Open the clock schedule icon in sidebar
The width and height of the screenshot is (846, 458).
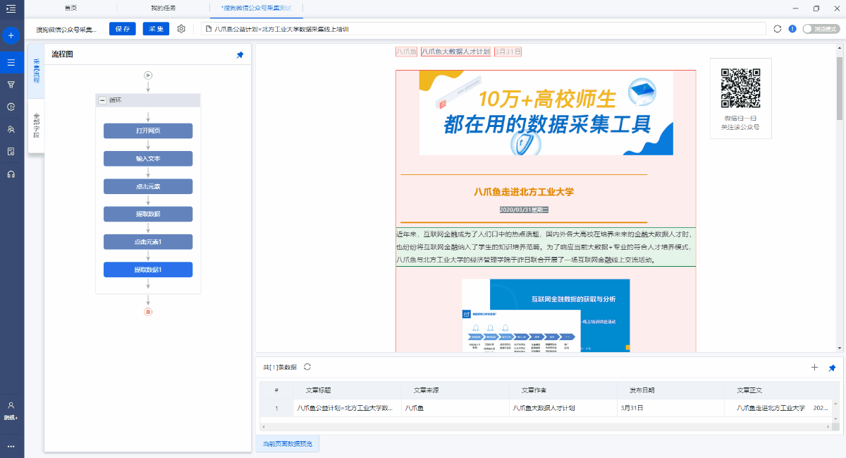click(x=11, y=107)
